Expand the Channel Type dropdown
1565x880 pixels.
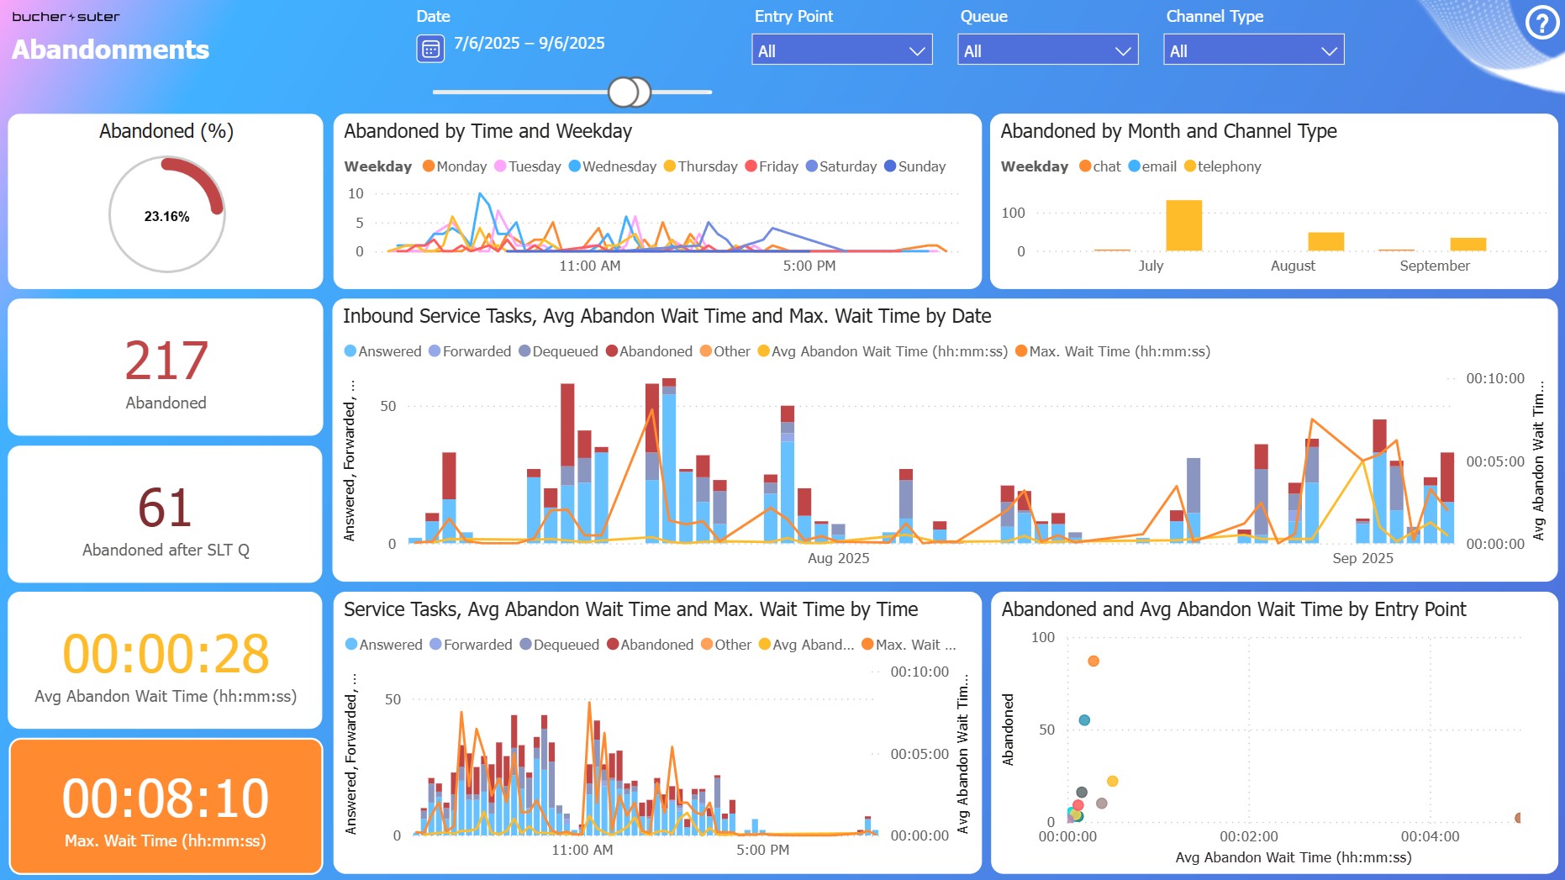[x=1253, y=50]
